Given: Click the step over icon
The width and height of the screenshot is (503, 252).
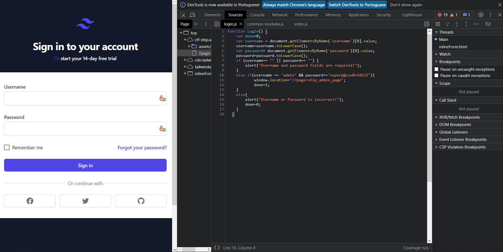Looking at the screenshot, I should [x=447, y=24].
